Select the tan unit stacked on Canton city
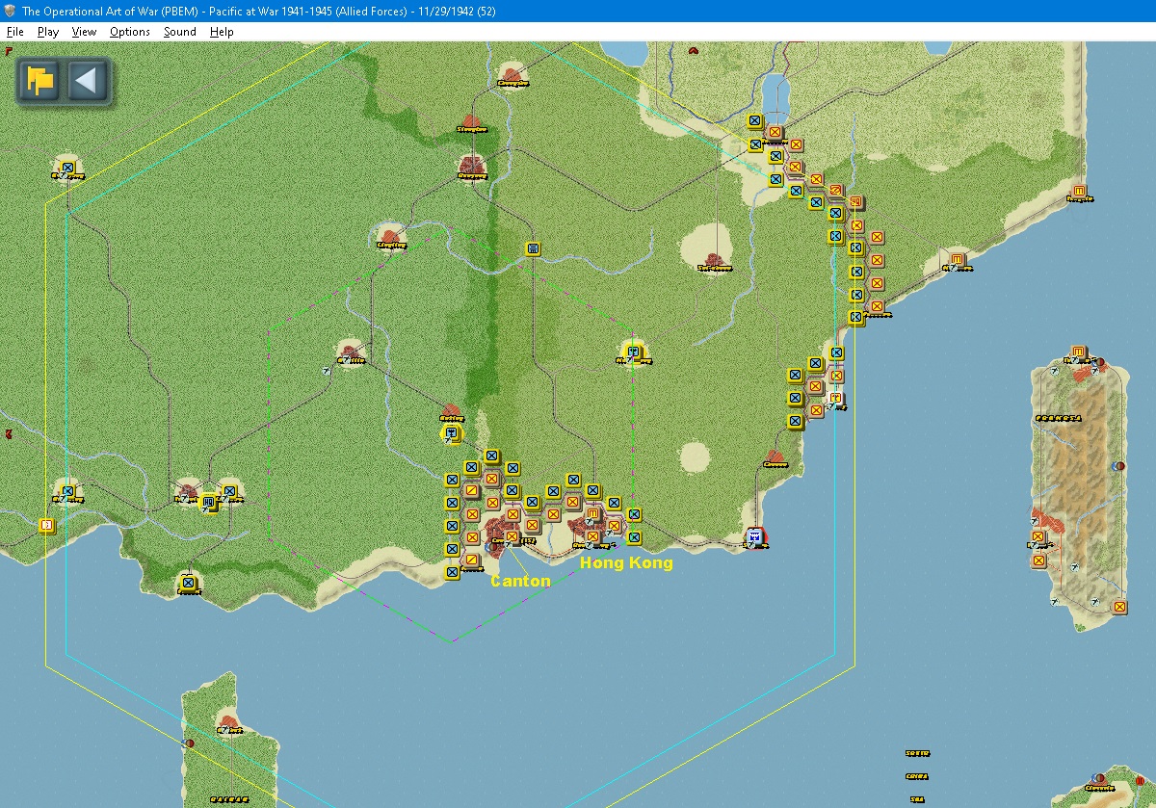The width and height of the screenshot is (1156, 808). tap(512, 536)
